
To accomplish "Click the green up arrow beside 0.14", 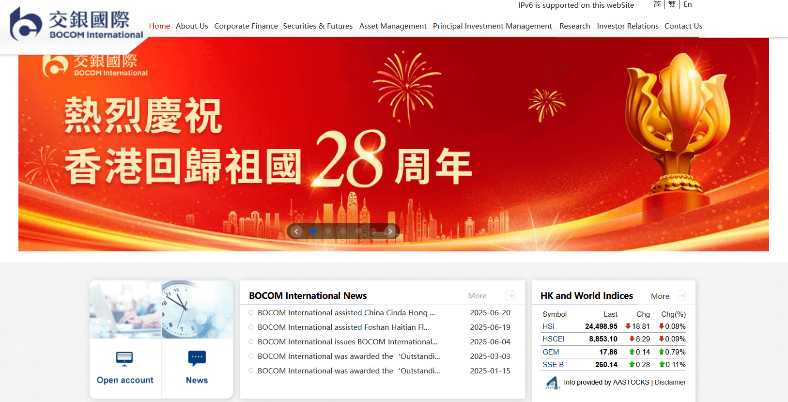I will point(632,352).
